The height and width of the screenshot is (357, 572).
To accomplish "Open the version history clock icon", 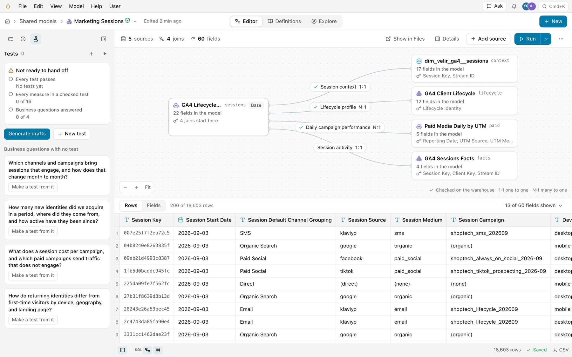I will pyautogui.click(x=23, y=39).
